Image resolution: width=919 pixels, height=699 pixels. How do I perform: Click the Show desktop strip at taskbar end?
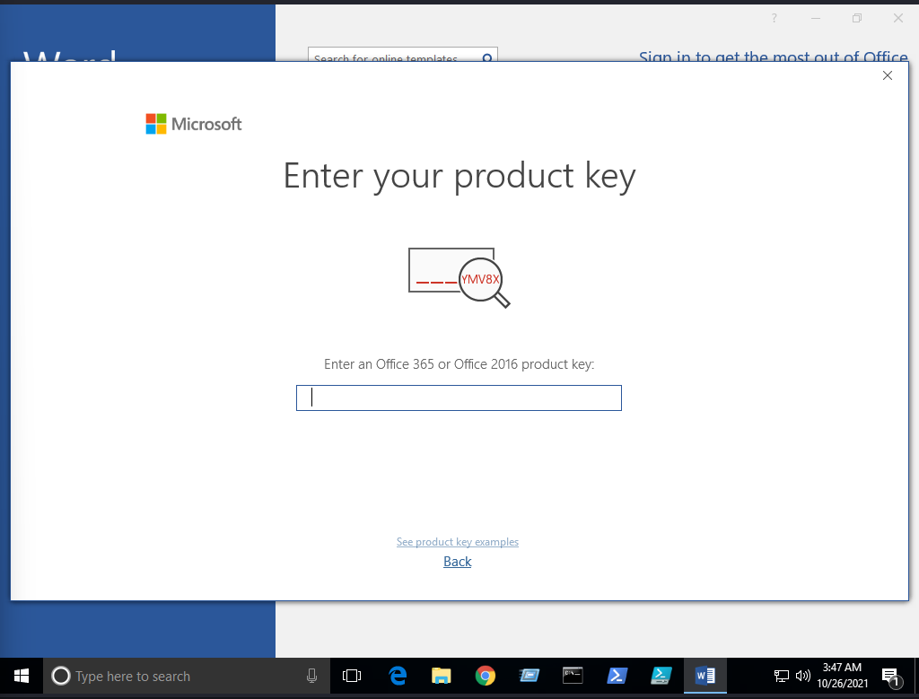tap(916, 677)
